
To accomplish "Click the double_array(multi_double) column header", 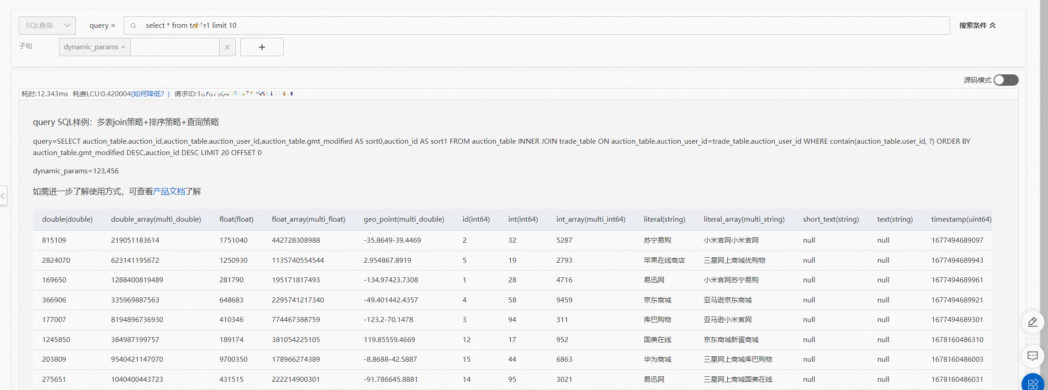I will (156, 219).
